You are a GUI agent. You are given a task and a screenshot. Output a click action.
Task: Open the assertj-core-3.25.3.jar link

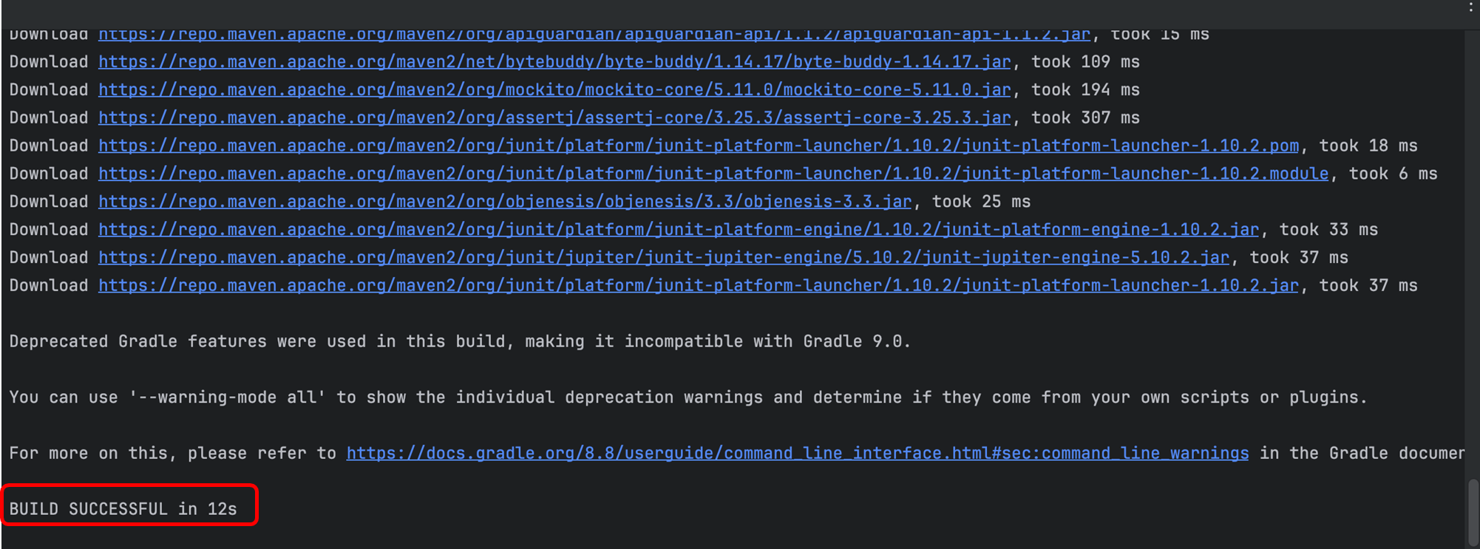554,118
